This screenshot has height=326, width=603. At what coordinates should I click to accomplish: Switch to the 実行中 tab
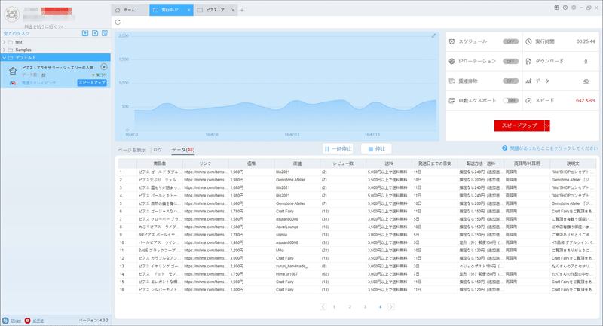[x=171, y=10]
